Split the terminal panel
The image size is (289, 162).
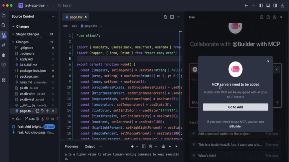click(x=144, y=146)
